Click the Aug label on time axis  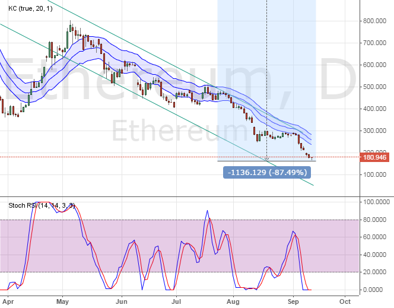pyautogui.click(x=233, y=301)
